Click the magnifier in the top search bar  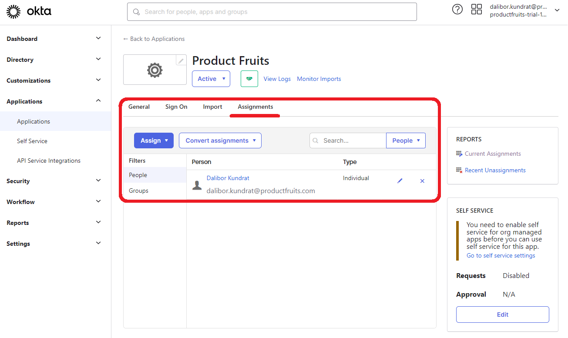[x=135, y=12]
